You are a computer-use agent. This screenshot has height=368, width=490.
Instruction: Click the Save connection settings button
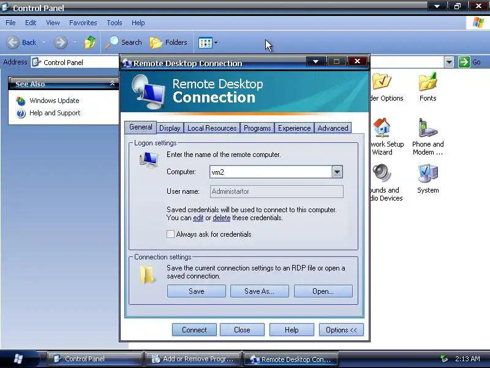[196, 291]
